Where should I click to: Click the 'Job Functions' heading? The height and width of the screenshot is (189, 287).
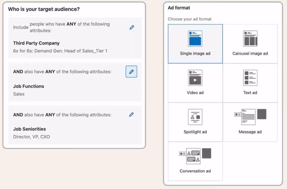[x=29, y=86]
